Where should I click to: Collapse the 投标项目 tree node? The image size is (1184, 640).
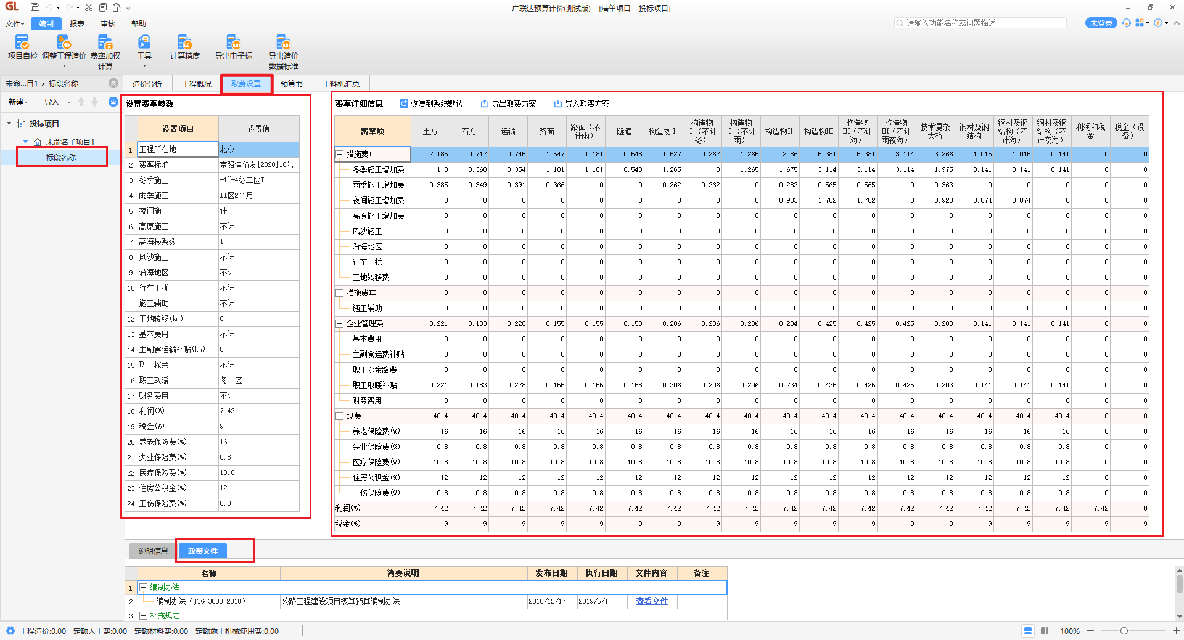[x=9, y=124]
